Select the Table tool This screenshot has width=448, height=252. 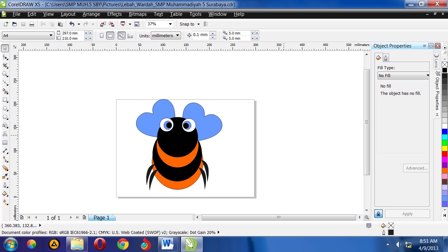(5, 142)
